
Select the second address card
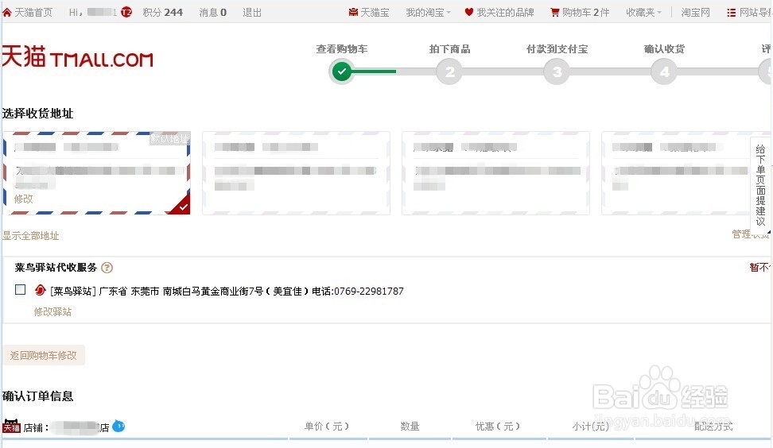click(297, 173)
